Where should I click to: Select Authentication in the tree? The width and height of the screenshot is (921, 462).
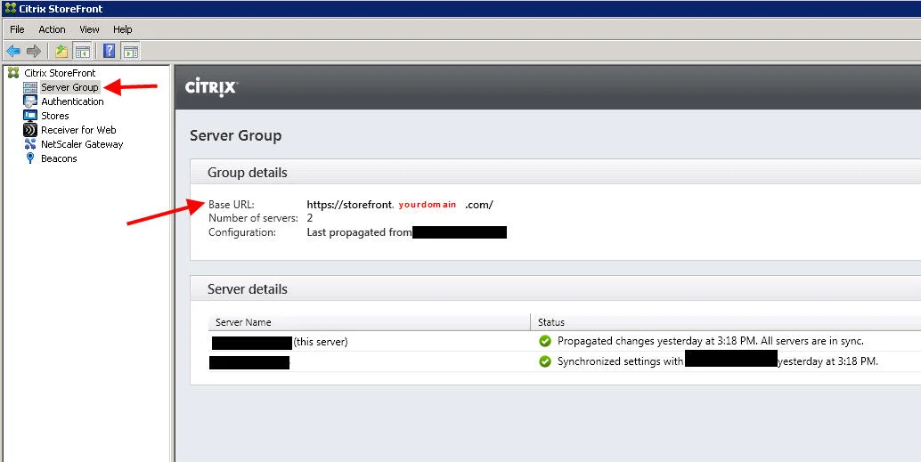pyautogui.click(x=72, y=101)
